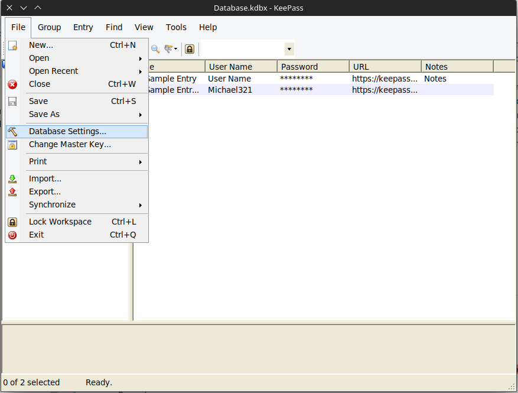
Task: Sort by the User Name column header
Action: coord(241,67)
